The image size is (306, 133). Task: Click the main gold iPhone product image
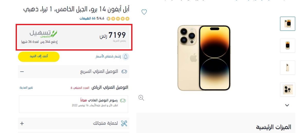[204, 58]
